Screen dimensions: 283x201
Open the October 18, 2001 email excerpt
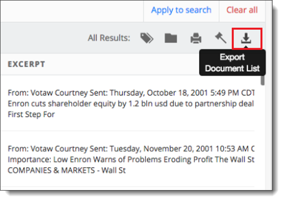(x=131, y=104)
